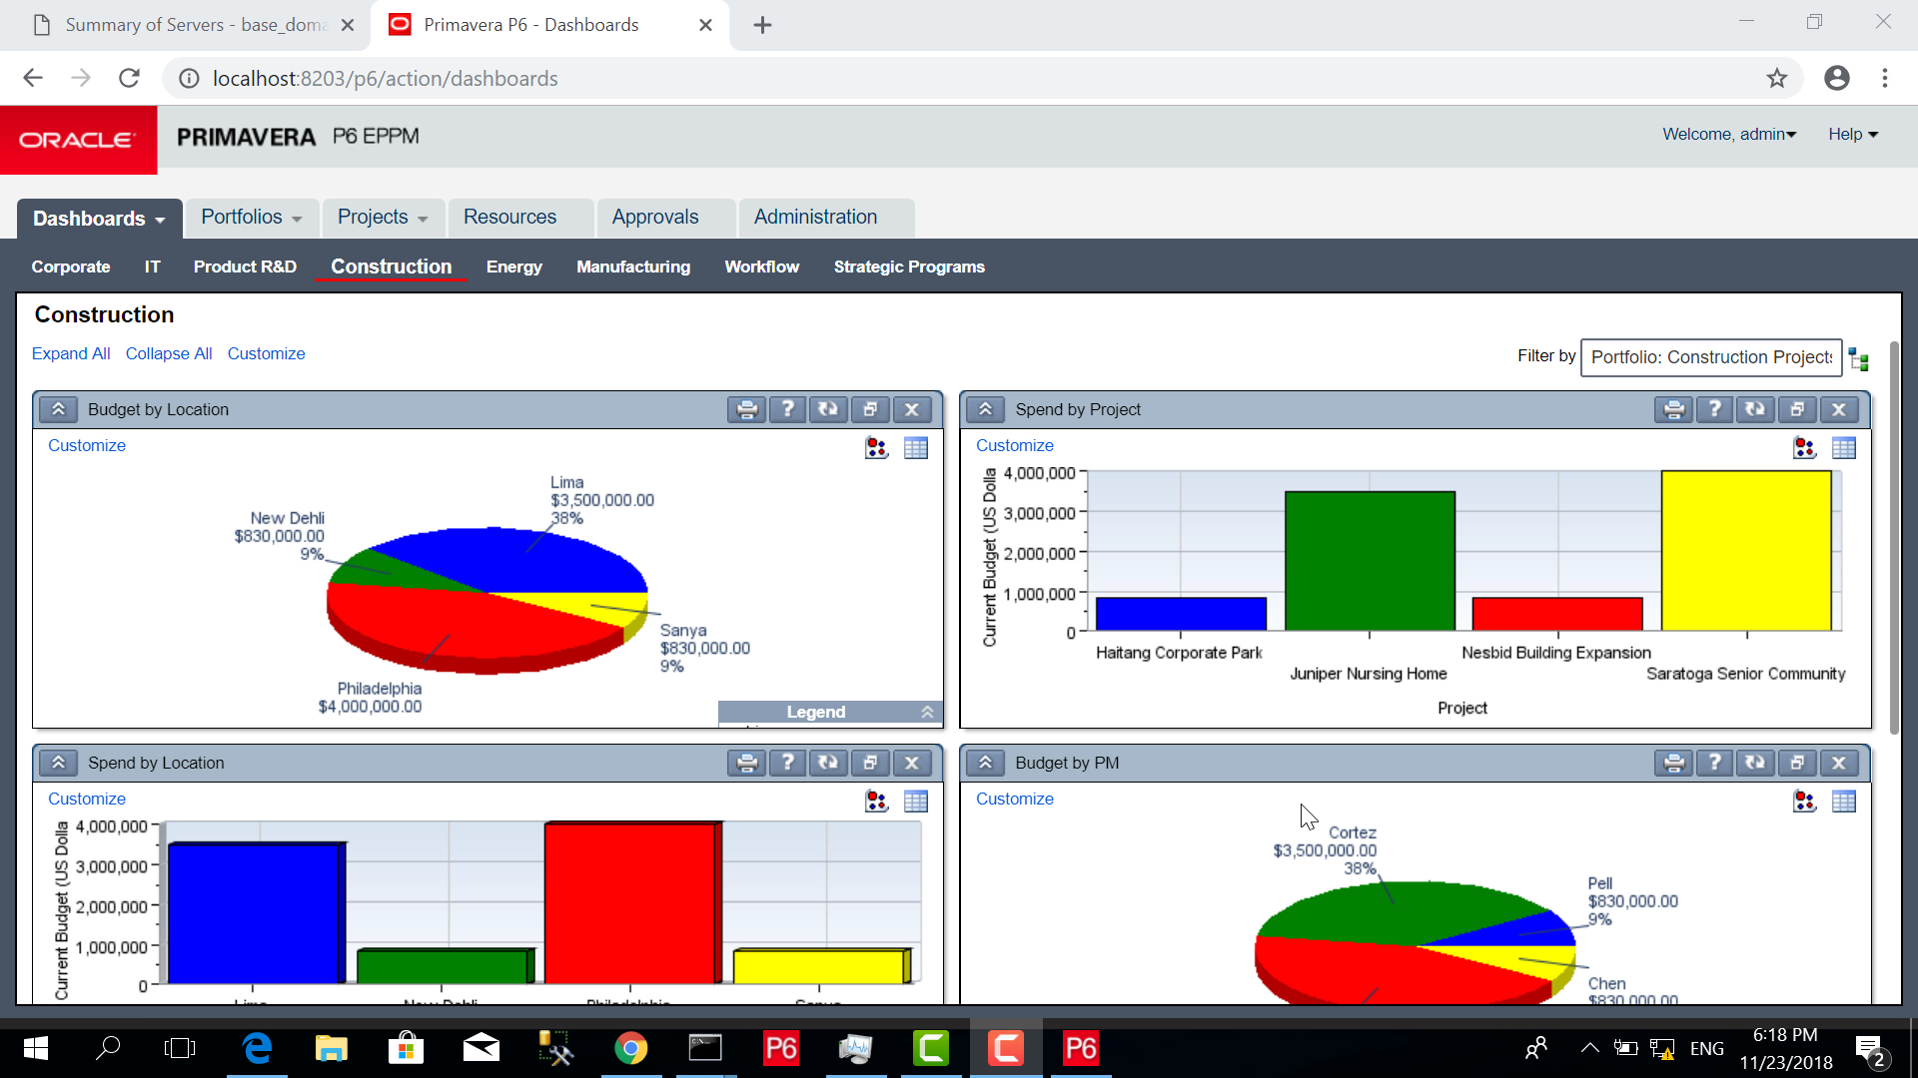Print the Budget by Location portlet
This screenshot has width=1918, height=1078.
click(746, 409)
